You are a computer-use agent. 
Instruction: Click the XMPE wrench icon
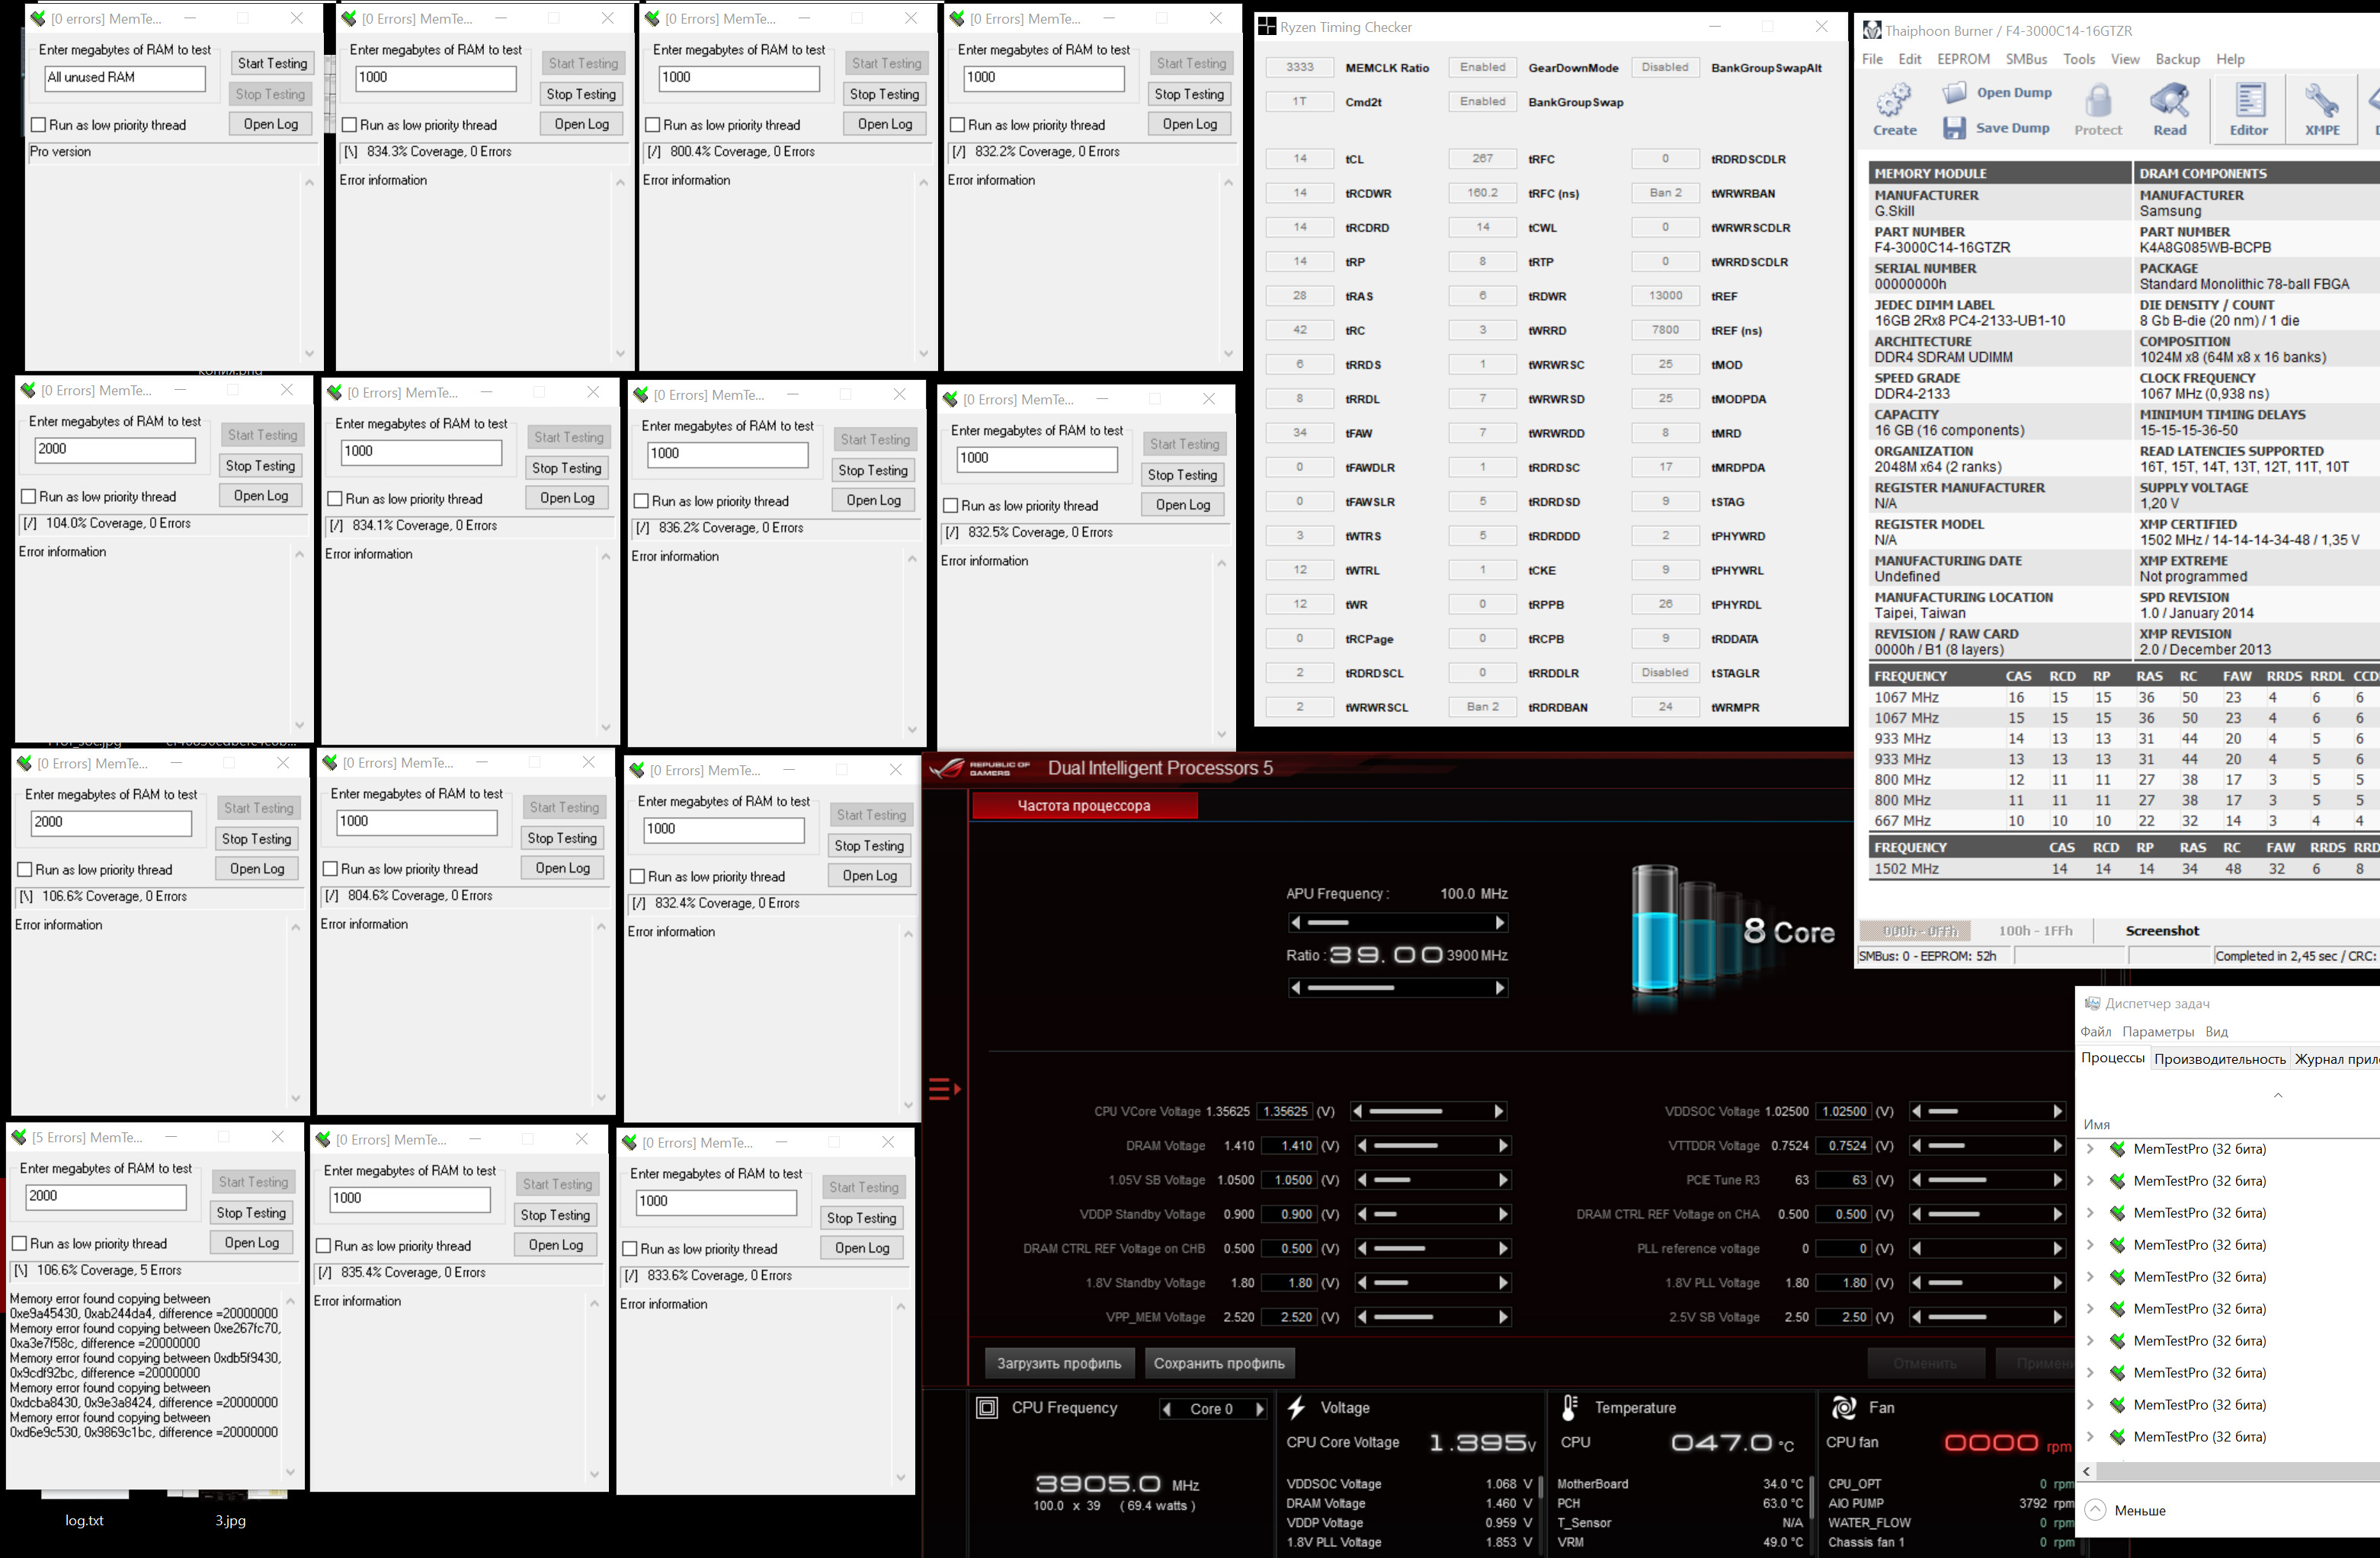[x=2322, y=101]
